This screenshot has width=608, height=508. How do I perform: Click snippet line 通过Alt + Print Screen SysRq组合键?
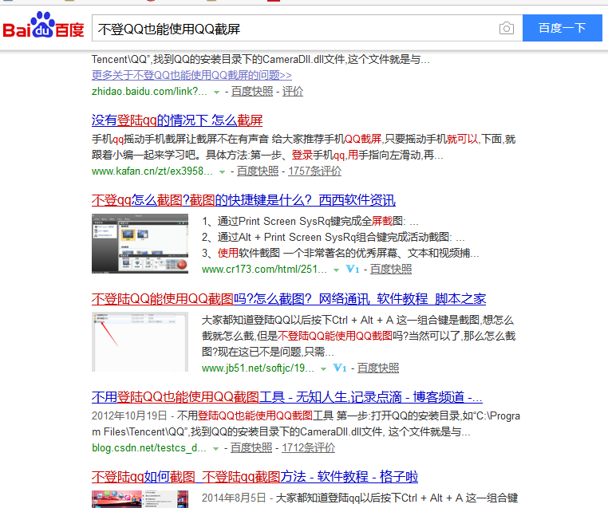click(x=333, y=237)
